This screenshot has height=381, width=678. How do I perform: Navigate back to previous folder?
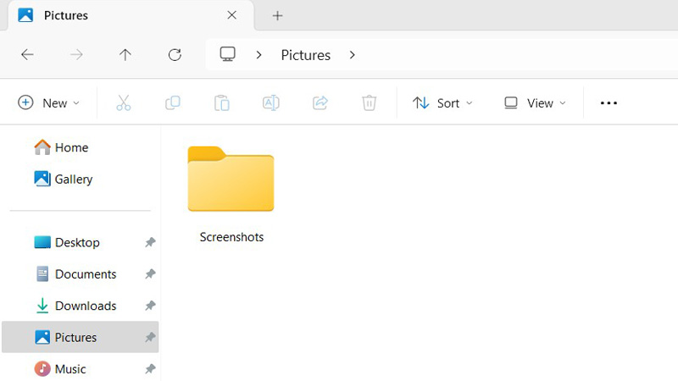click(27, 55)
